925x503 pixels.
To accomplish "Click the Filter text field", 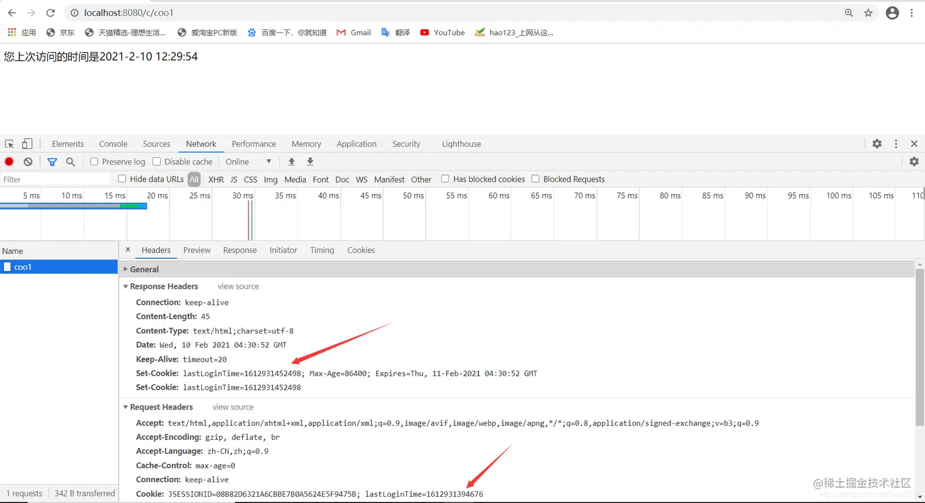I will point(55,179).
